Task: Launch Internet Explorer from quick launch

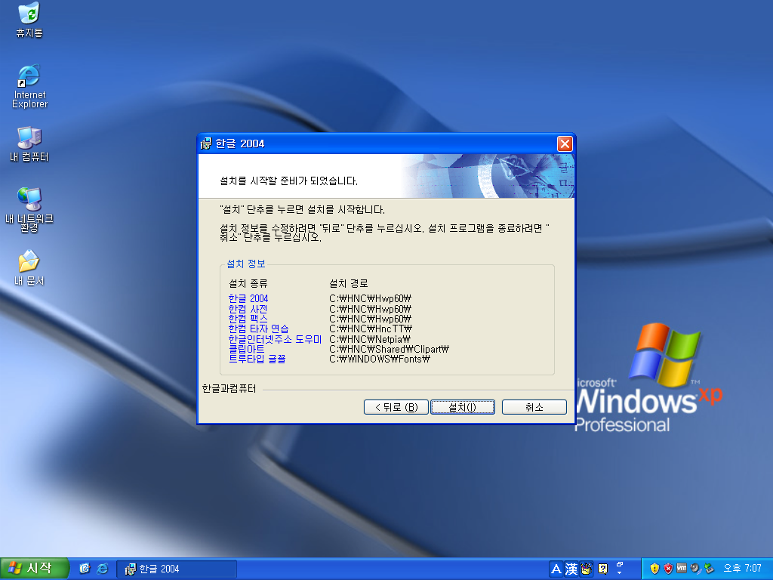Action: pos(103,569)
